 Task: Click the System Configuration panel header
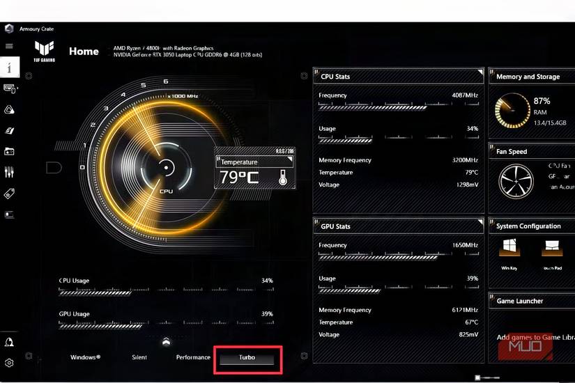point(532,226)
